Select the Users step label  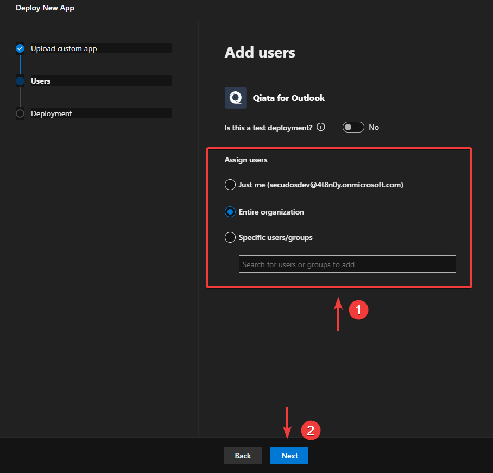pos(41,81)
